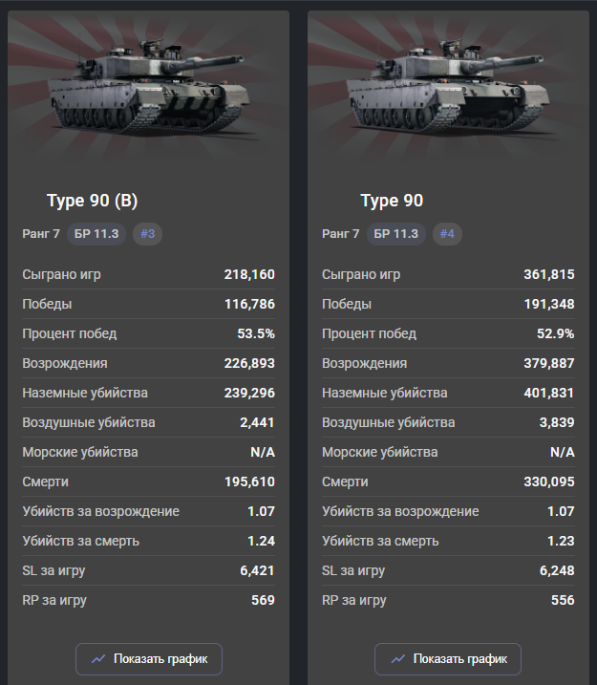Image resolution: width=597 pixels, height=685 pixels.
Task: Select the #4 rank badge
Action: tap(447, 234)
